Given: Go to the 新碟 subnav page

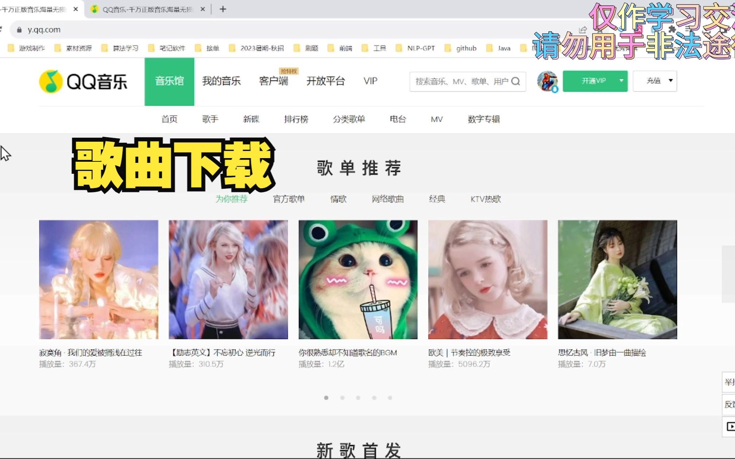Looking at the screenshot, I should pyautogui.click(x=251, y=119).
